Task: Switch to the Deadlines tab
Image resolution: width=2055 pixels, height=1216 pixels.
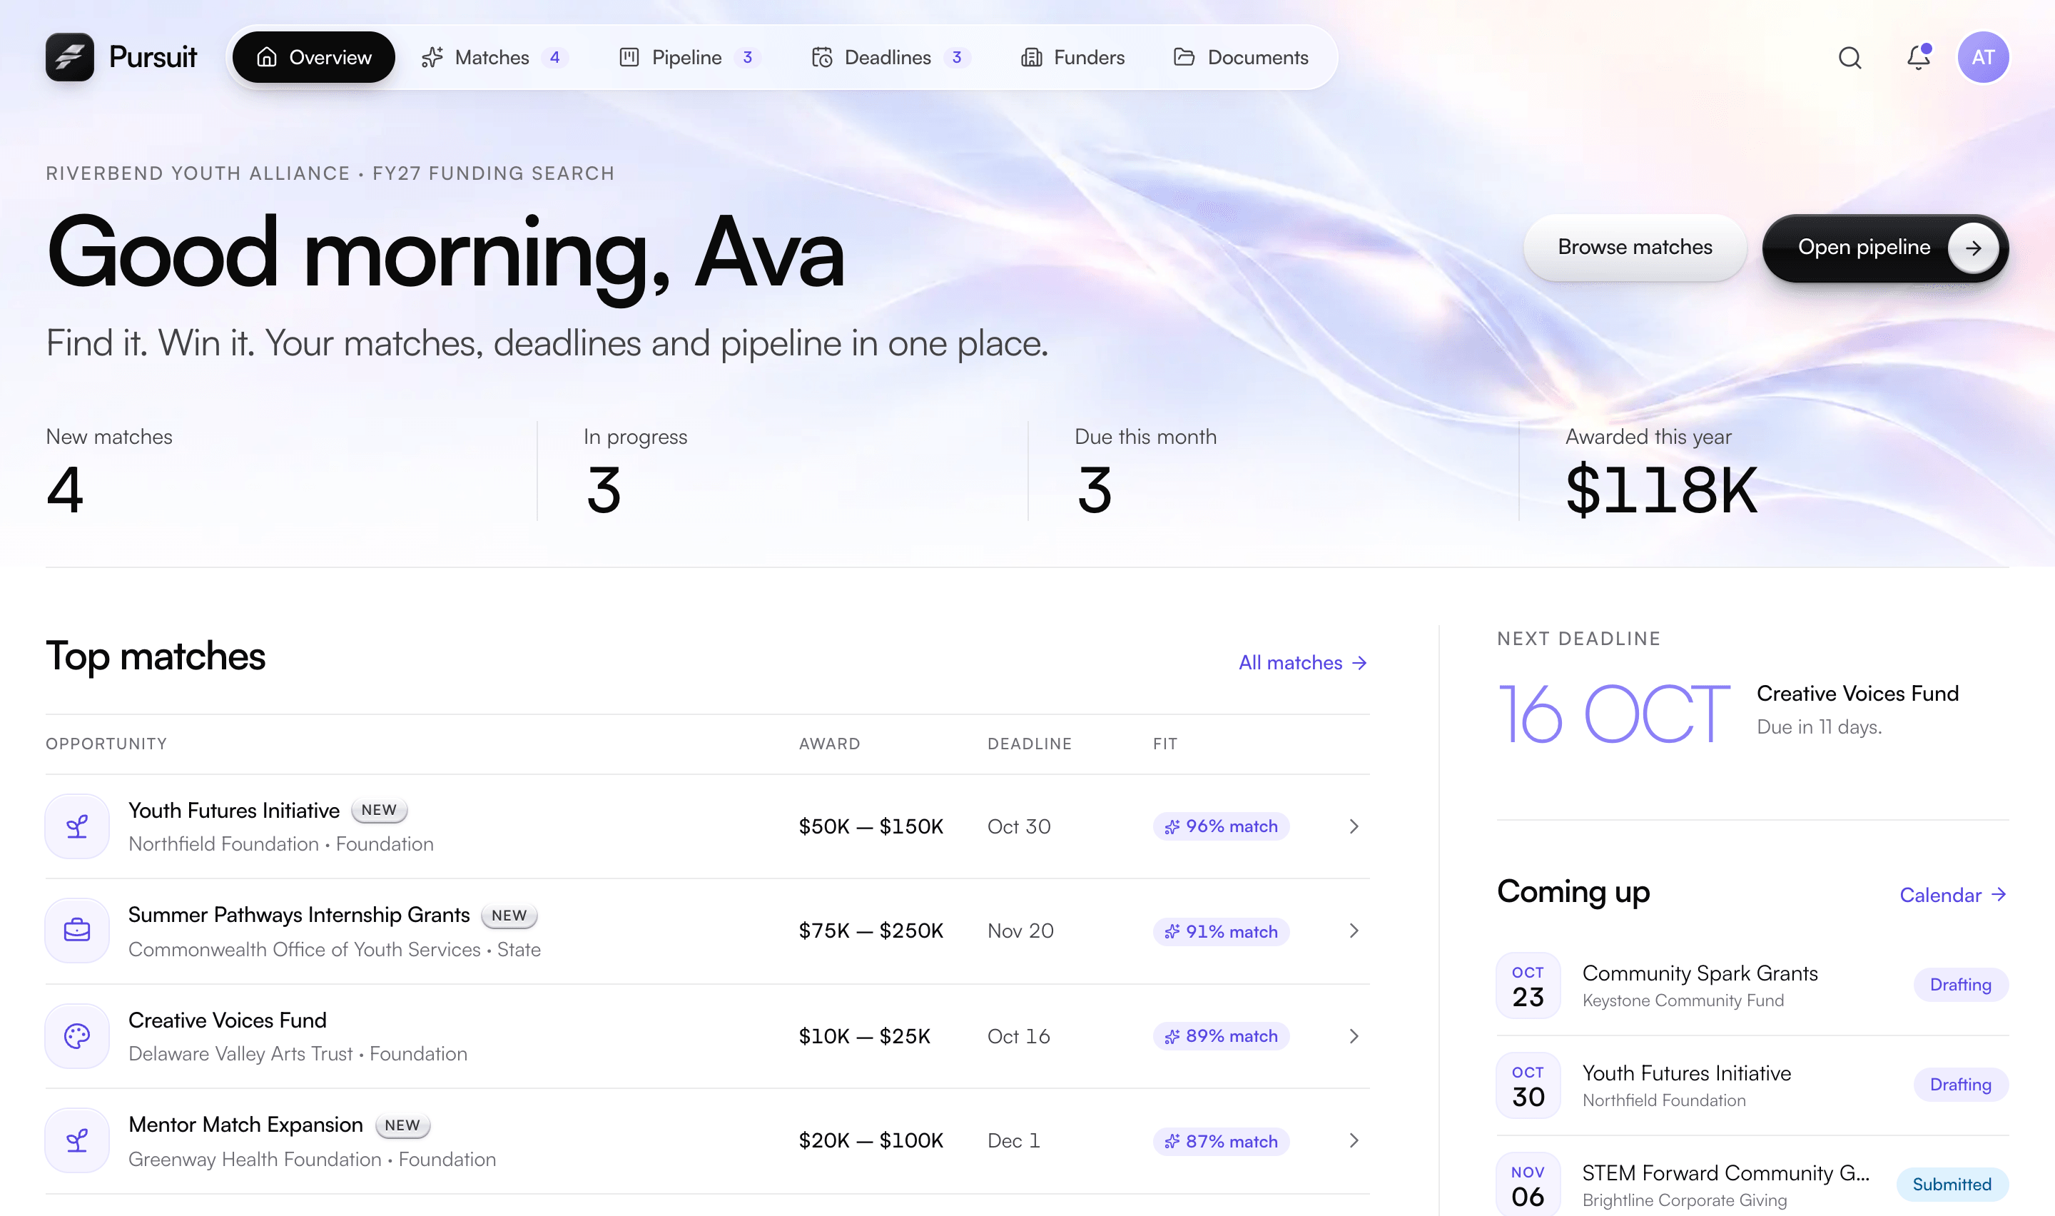Action: point(891,57)
